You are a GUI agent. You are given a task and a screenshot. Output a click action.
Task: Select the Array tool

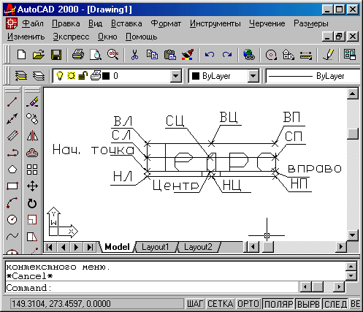32,170
